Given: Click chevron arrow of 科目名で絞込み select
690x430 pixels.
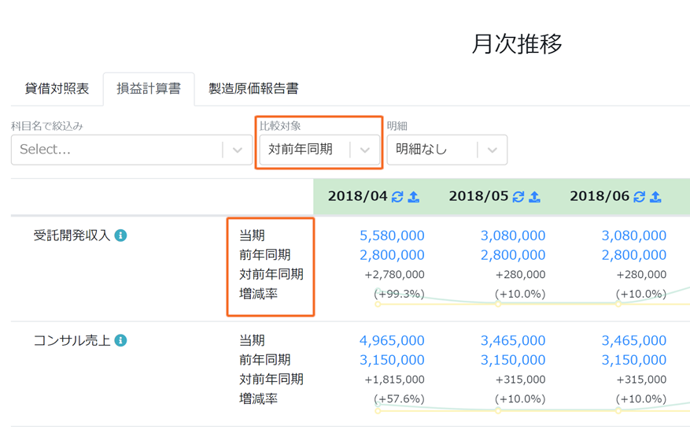Looking at the screenshot, I should pos(238,150).
